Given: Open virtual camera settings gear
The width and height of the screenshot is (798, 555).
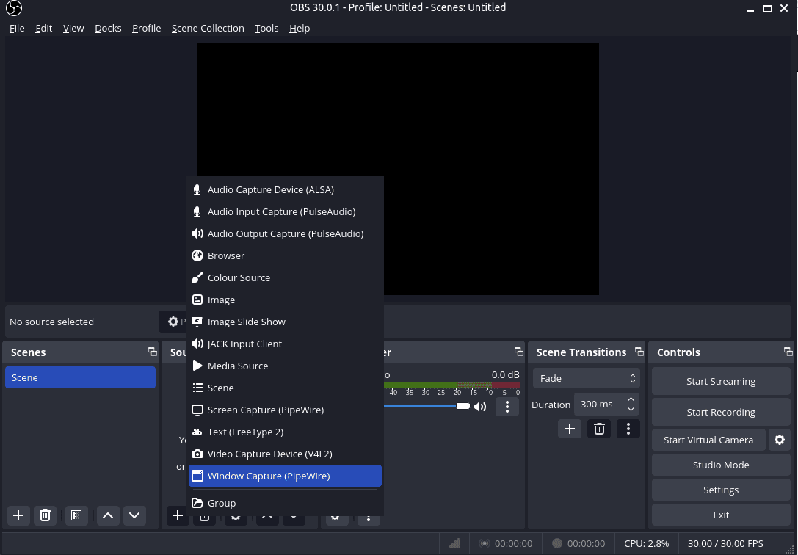Looking at the screenshot, I should (779, 440).
